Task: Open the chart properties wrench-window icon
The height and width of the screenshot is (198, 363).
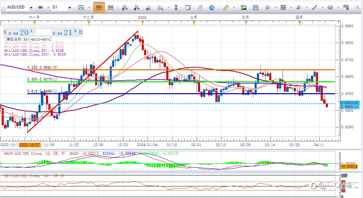Action: point(188,8)
